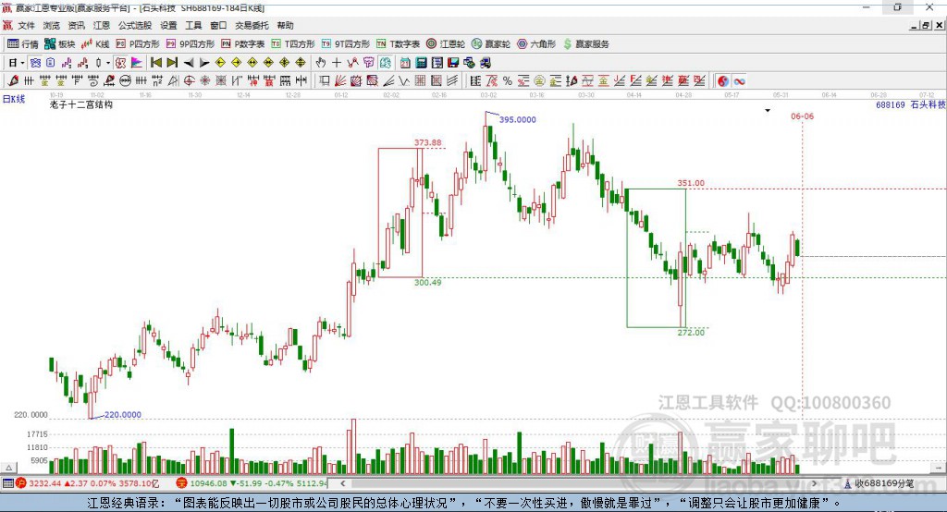Open the calendar date tool icon
Screen dimensions: 947x512
405,63
